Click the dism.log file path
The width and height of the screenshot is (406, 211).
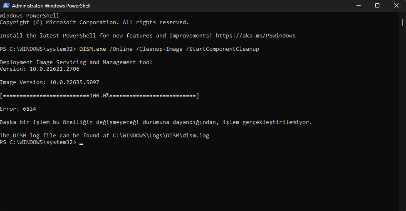161,136
